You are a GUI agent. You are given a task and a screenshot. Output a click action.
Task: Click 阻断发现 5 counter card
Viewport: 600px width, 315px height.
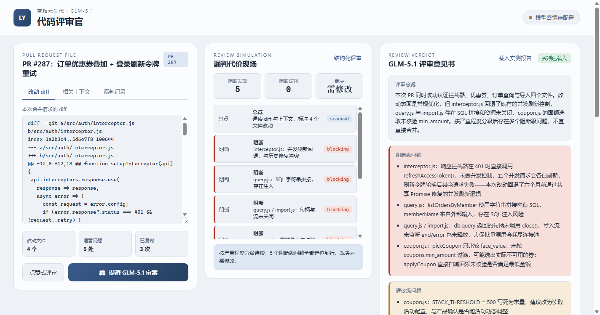point(238,86)
